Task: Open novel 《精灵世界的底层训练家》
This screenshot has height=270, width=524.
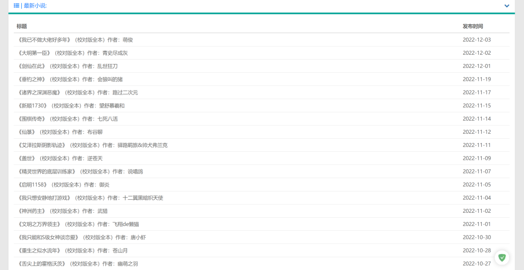Action: pos(80,172)
